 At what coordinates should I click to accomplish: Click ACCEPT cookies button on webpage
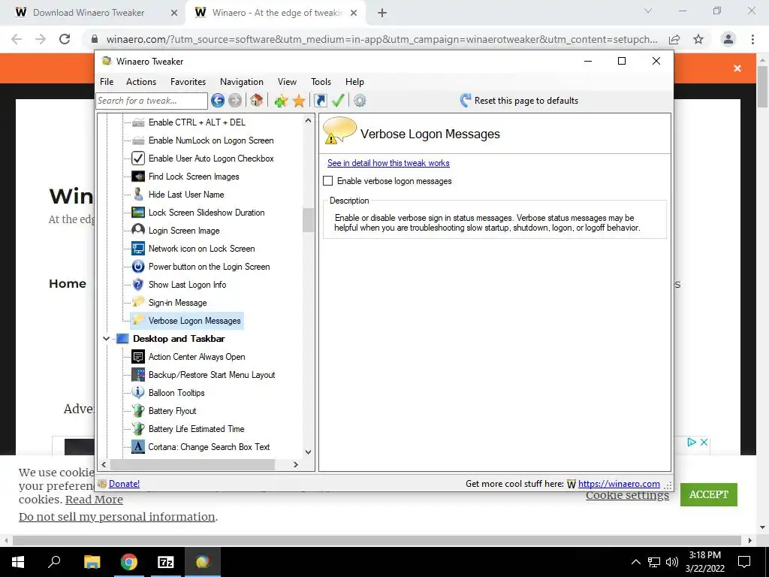pos(709,494)
